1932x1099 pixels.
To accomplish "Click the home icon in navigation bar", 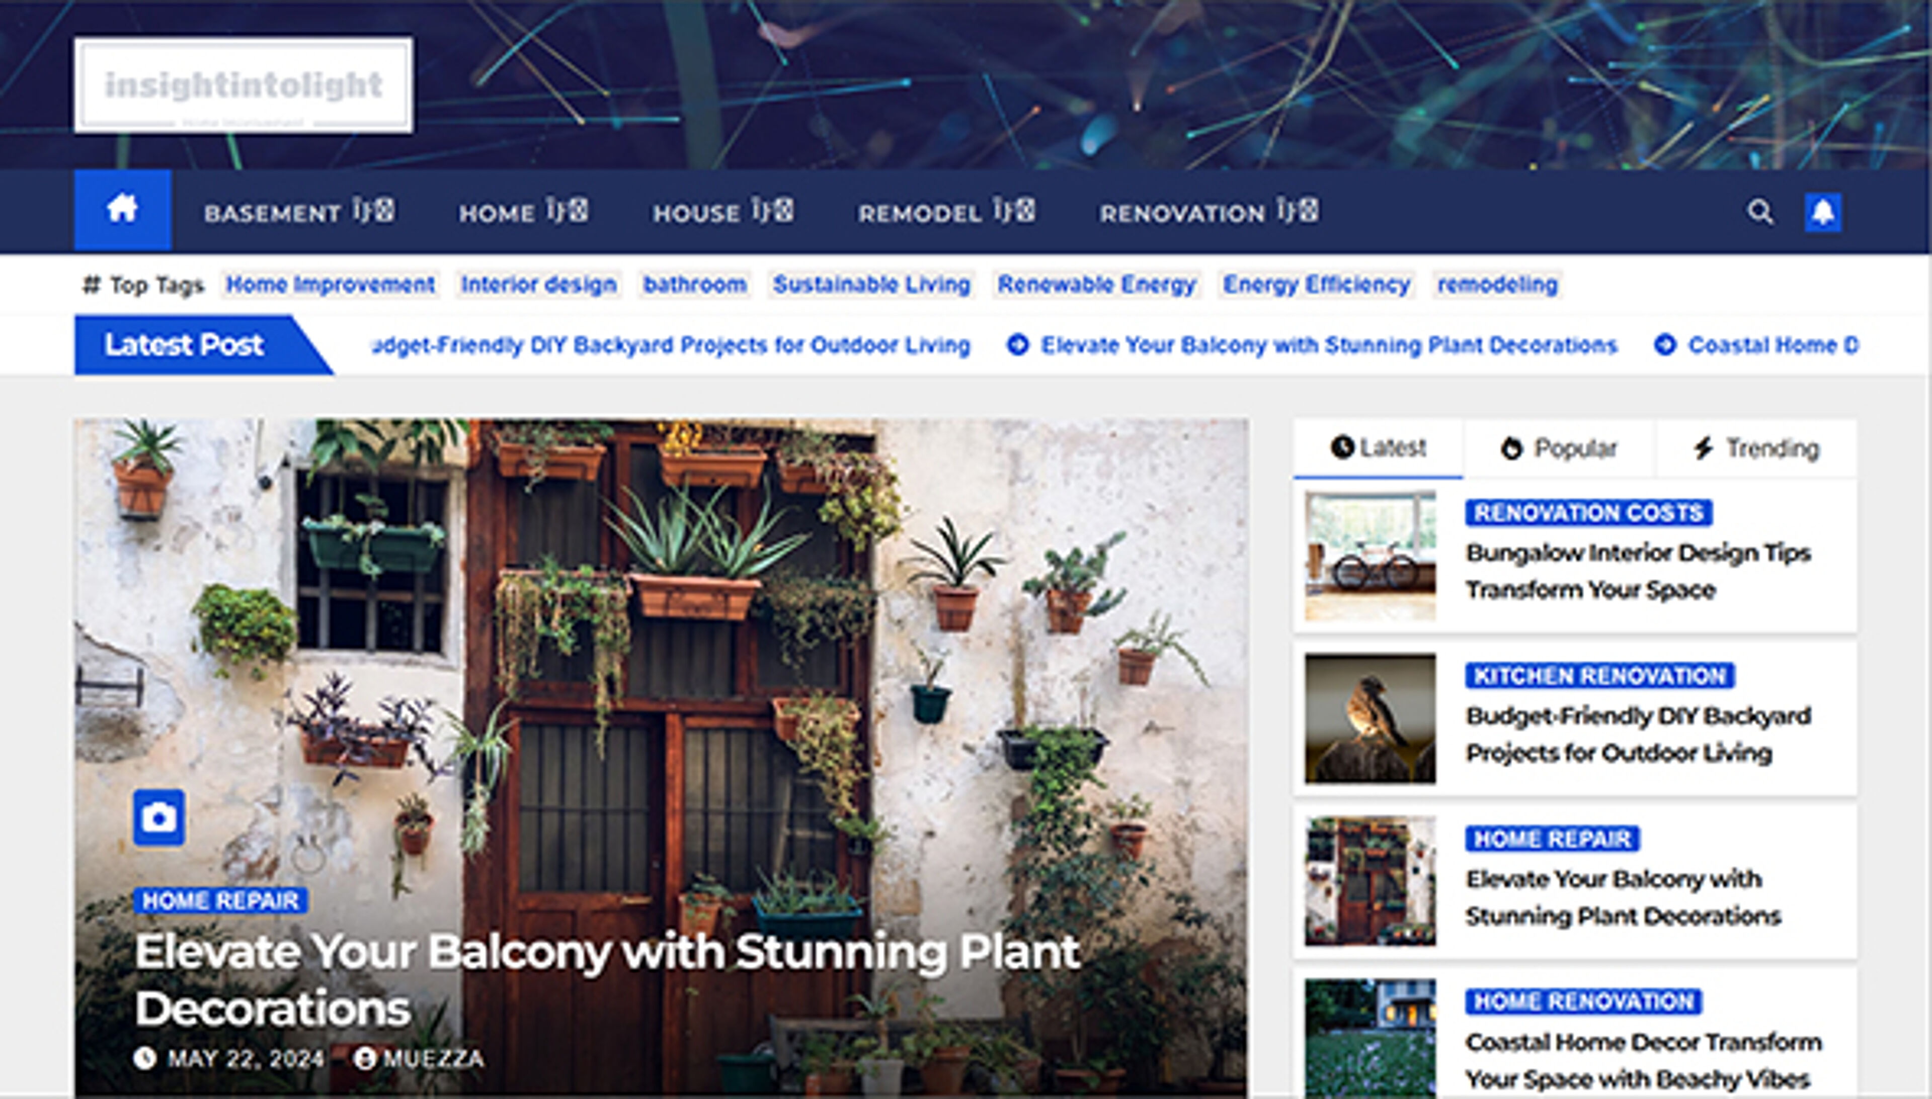I will [x=122, y=209].
